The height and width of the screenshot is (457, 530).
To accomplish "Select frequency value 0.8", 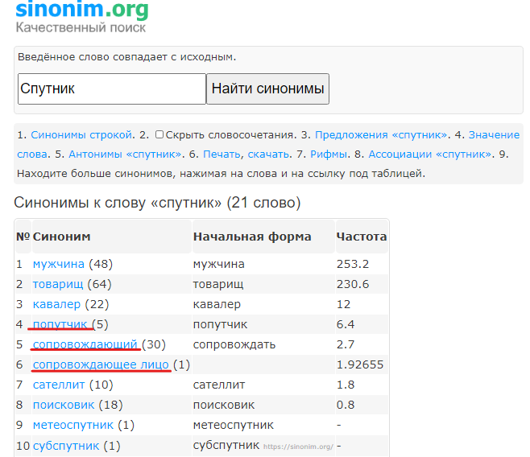I will (x=346, y=405).
